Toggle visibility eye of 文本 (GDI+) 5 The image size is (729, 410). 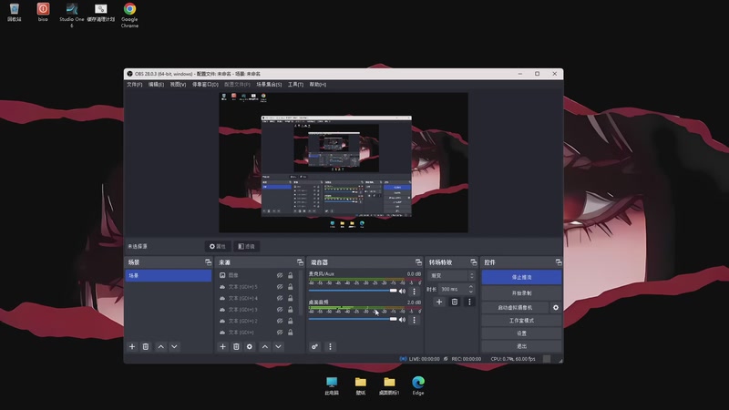pyautogui.click(x=280, y=287)
